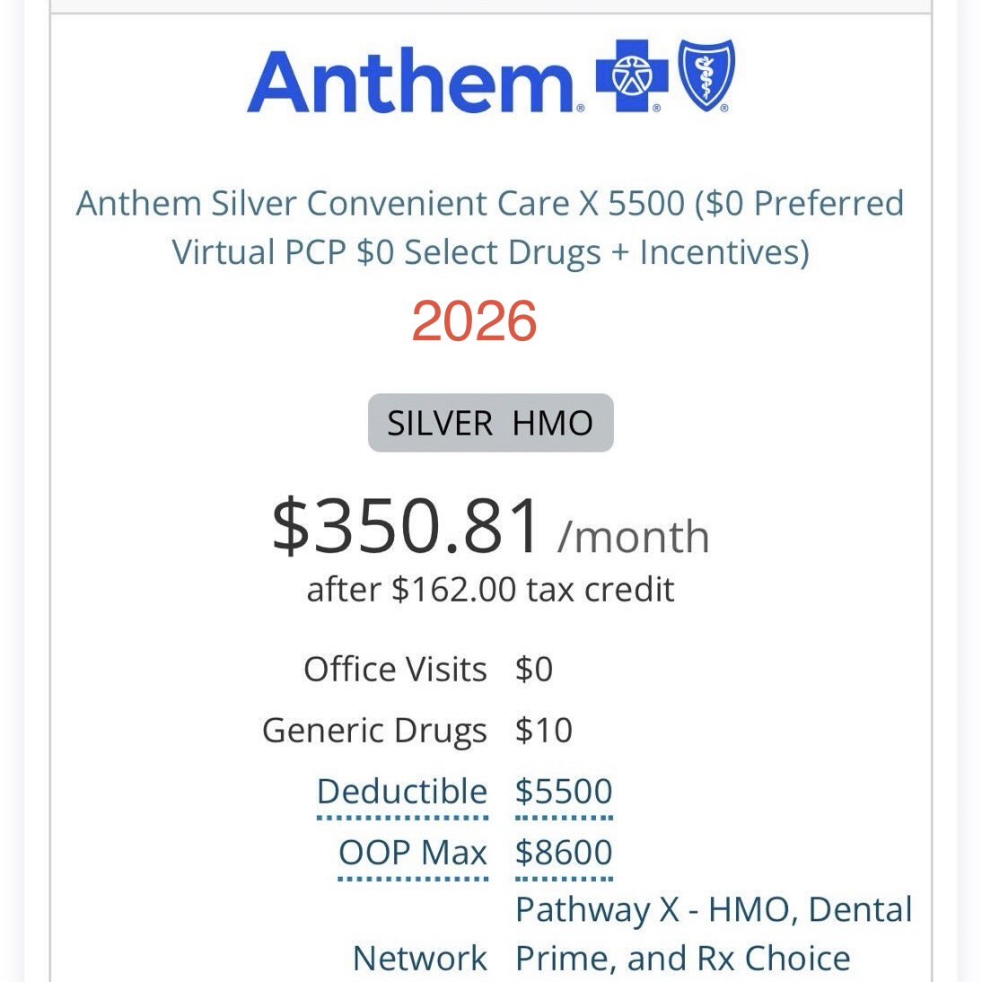982x982 pixels.
Task: Click the red 2026 year label
Action: pos(474,320)
